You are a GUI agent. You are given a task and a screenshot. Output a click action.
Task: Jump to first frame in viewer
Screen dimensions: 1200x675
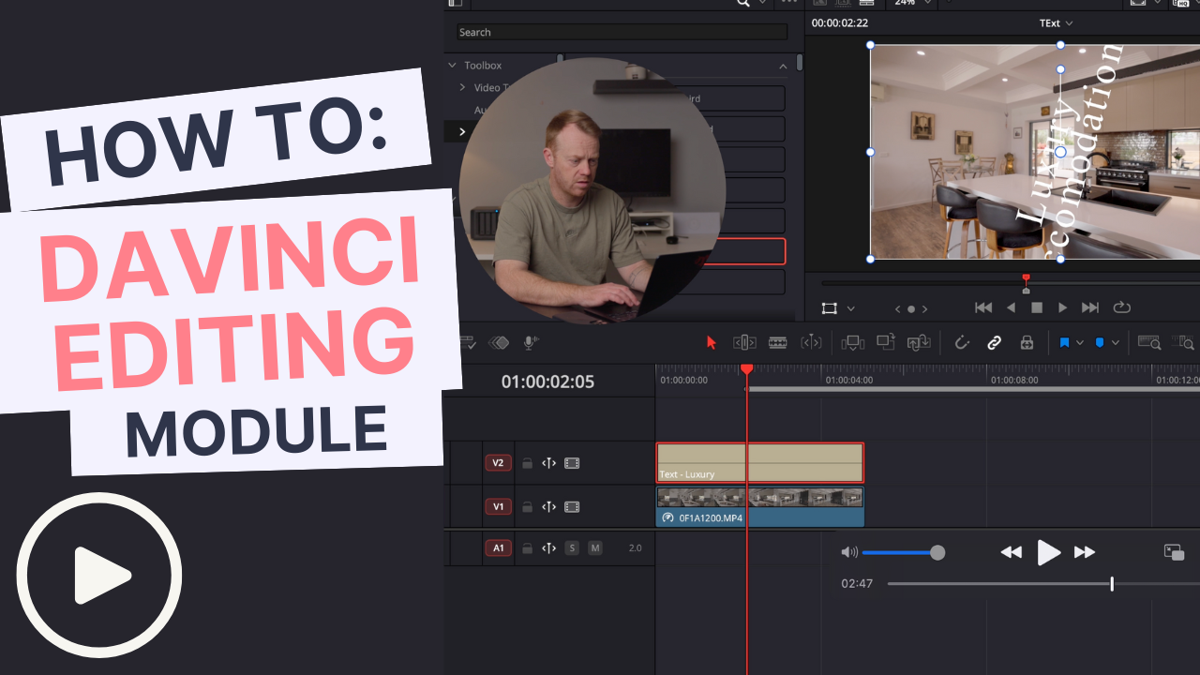983,307
